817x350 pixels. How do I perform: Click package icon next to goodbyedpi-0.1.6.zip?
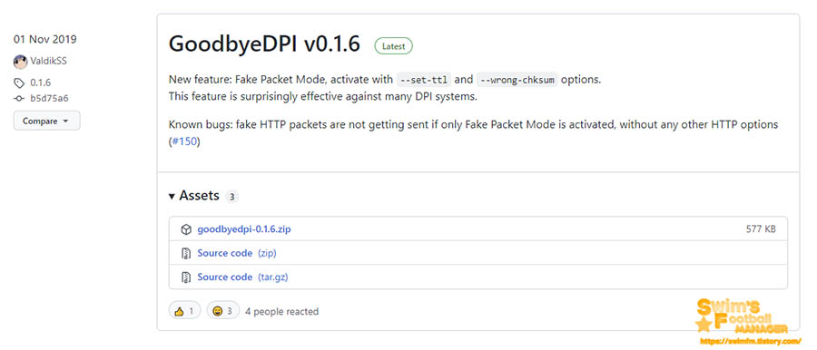(x=186, y=229)
